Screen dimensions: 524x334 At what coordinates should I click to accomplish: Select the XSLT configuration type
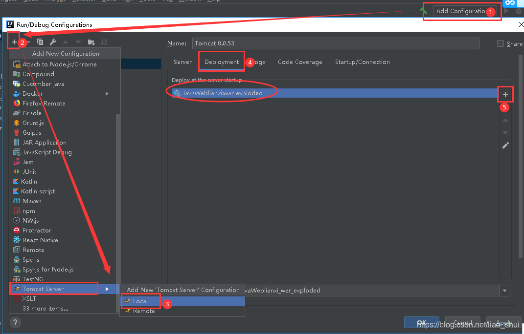[x=64, y=299]
